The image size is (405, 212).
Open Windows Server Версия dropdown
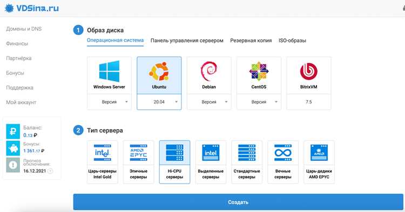(109, 102)
